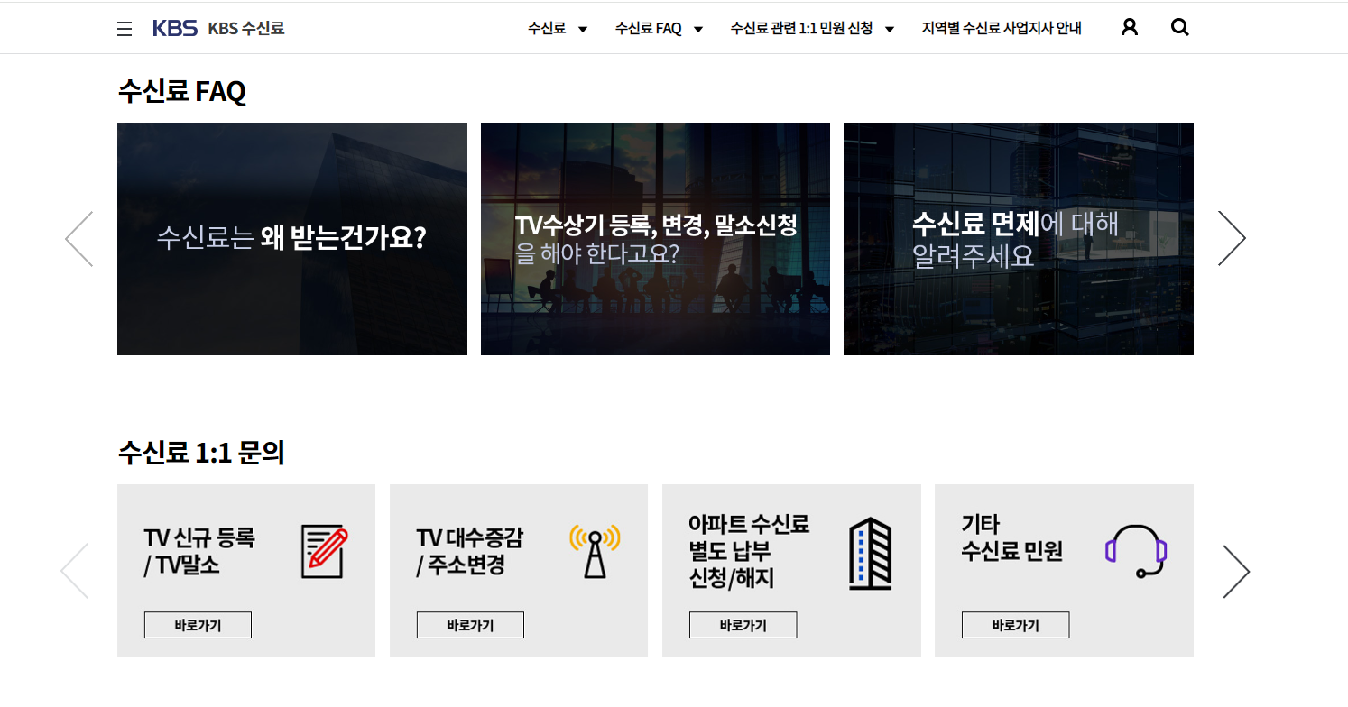Open the 수신료 menu item
Image resolution: width=1348 pixels, height=707 pixels.
(547, 28)
